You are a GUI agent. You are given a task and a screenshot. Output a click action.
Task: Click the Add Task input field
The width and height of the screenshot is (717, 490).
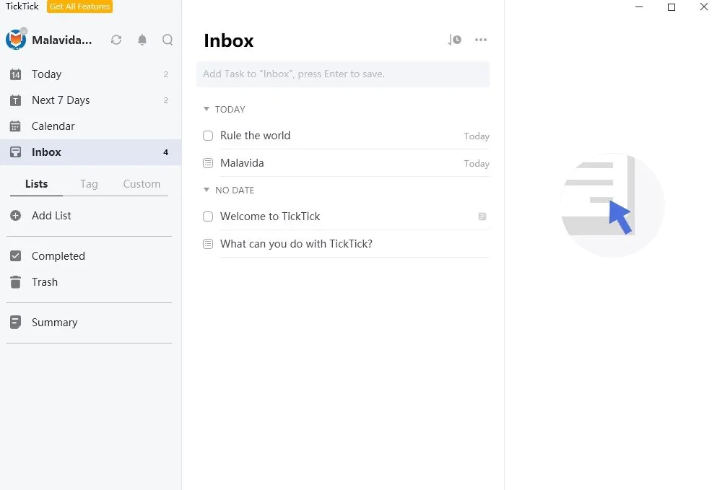tap(342, 74)
